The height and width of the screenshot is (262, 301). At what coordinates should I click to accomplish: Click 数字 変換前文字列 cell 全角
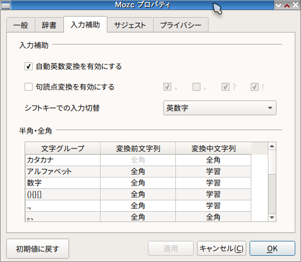pos(138,183)
